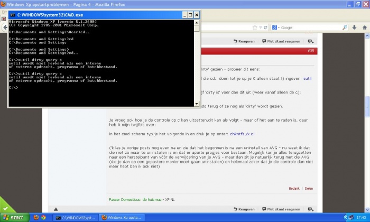The width and height of the screenshot is (370, 222).
Task: Click Met citaat reageren above post #35
Action: [x=281, y=41]
